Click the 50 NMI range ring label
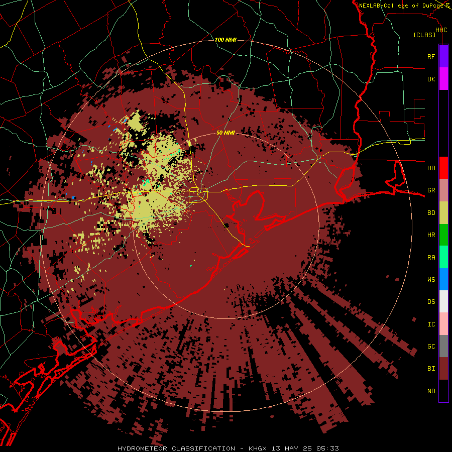The height and width of the screenshot is (452, 452). click(x=225, y=133)
